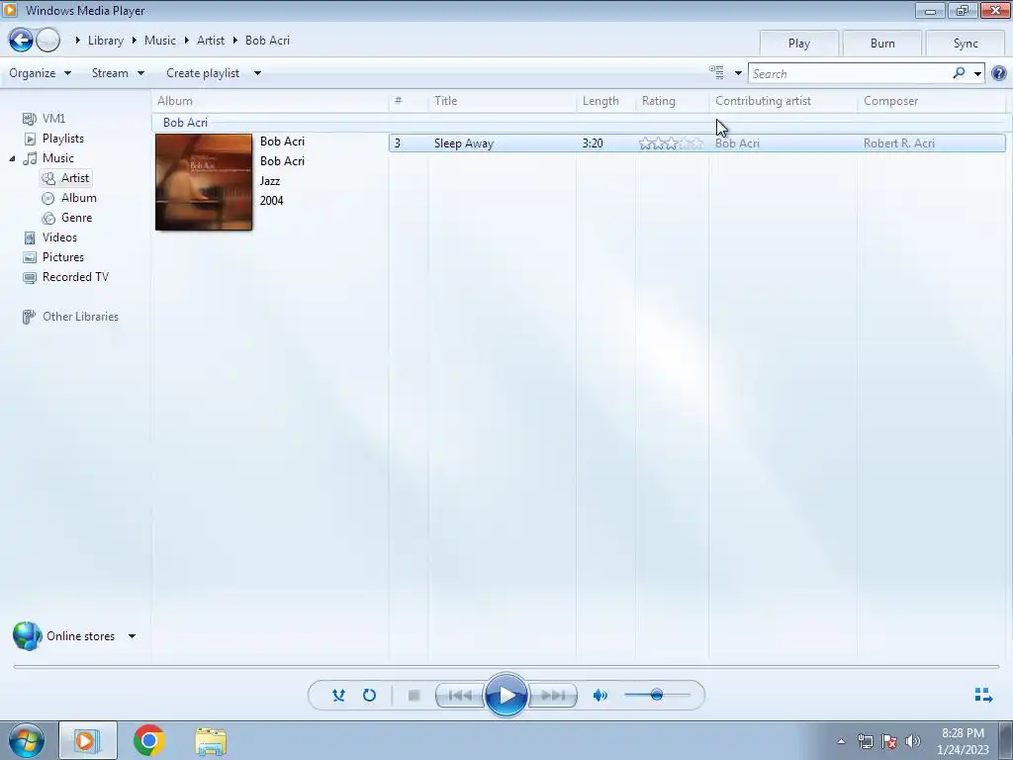Click the Stop button
Image resolution: width=1013 pixels, height=760 pixels.
click(414, 696)
